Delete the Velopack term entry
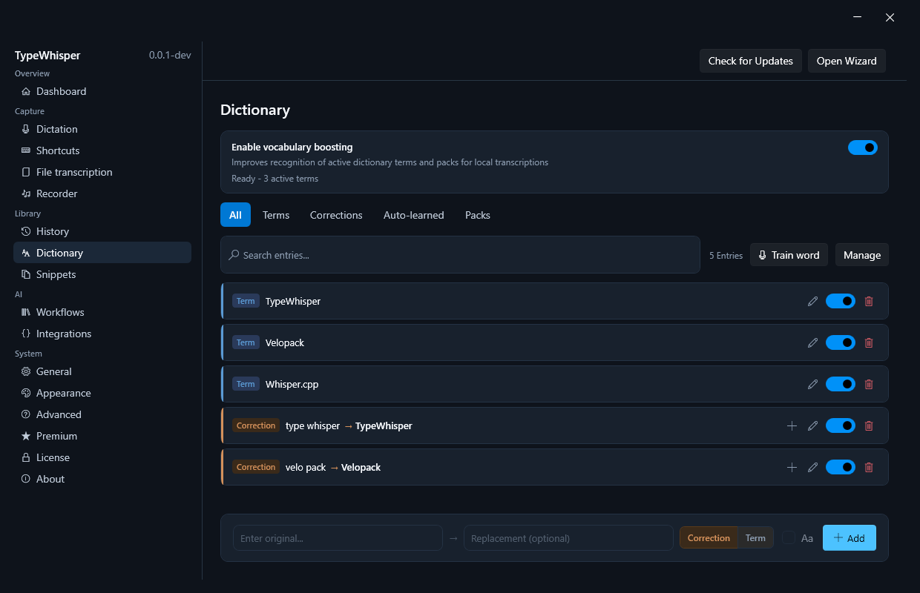 coord(869,342)
